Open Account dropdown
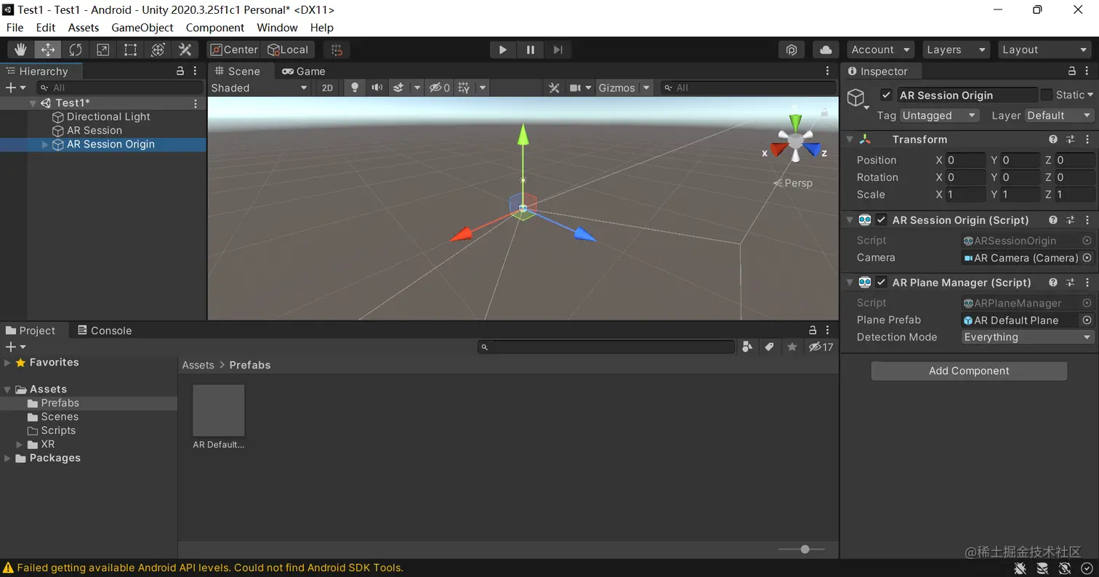This screenshot has width=1099, height=577. [880, 49]
